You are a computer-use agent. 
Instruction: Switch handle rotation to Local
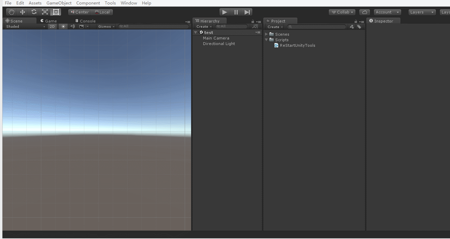pos(103,12)
